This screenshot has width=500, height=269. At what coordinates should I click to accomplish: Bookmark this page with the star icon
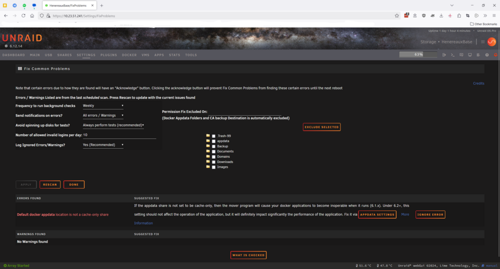point(396,15)
